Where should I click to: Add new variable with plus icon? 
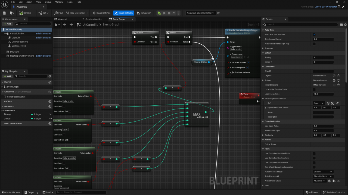pyautogui.click(x=50, y=106)
